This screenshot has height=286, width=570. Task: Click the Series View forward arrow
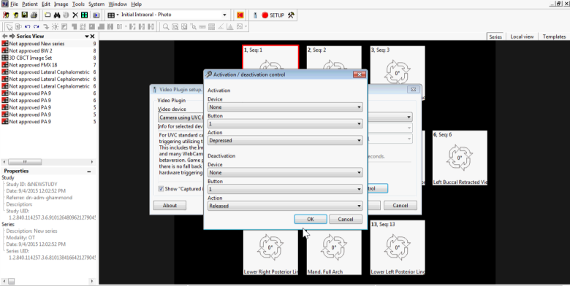(x=12, y=36)
